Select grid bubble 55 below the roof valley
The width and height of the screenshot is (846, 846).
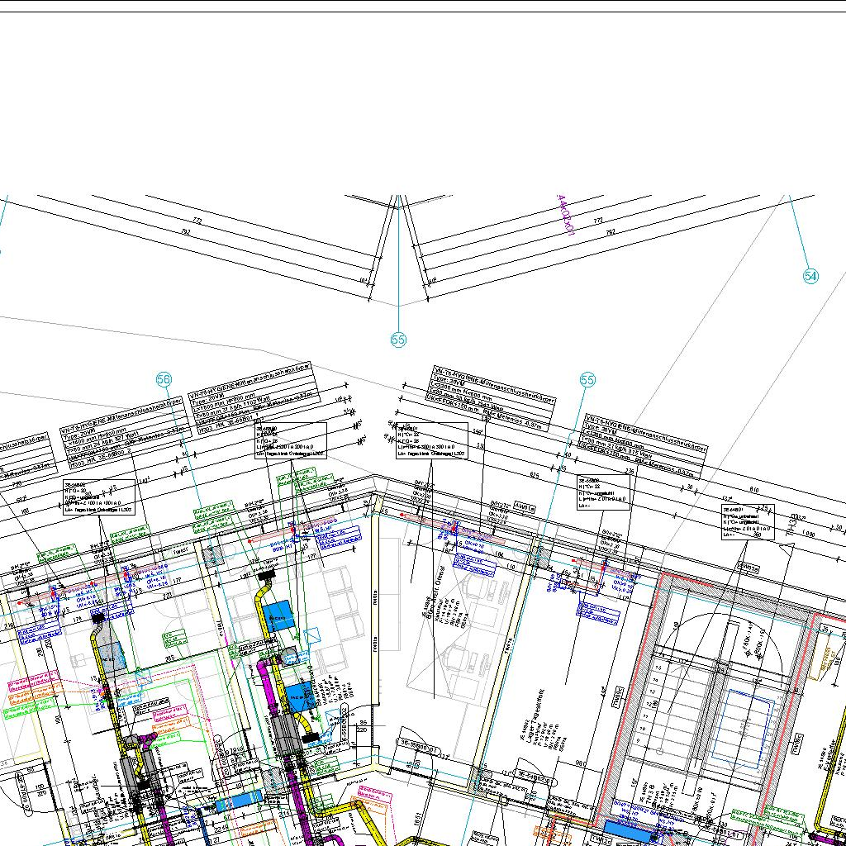(x=399, y=339)
